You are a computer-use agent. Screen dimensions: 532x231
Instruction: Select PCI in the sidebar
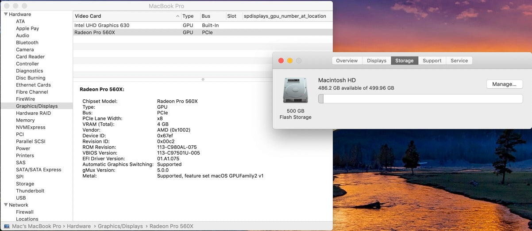[x=20, y=134]
